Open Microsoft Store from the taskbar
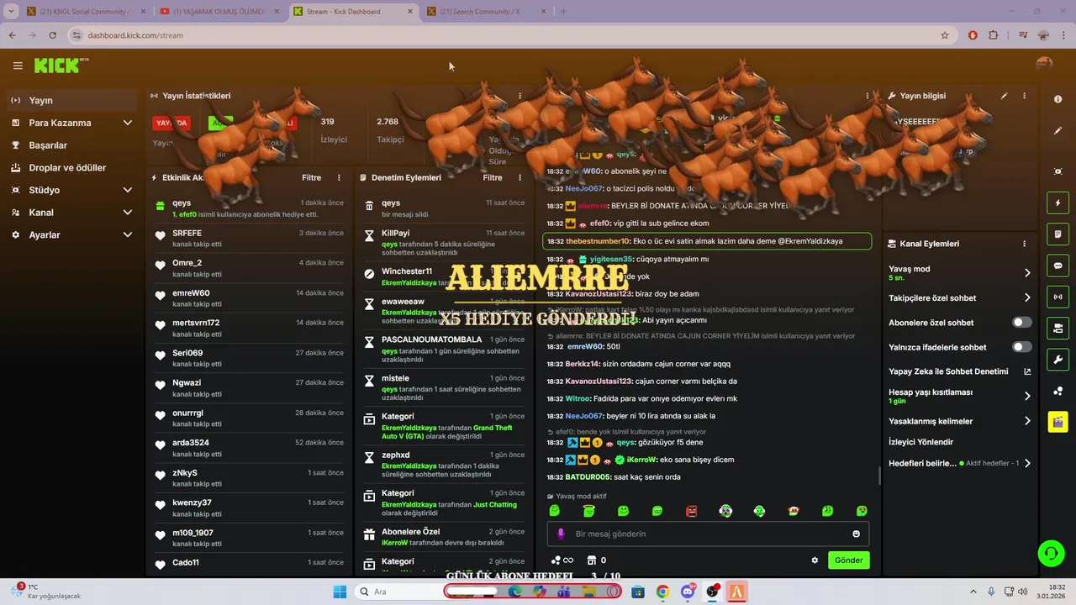The image size is (1076, 605). (638, 592)
